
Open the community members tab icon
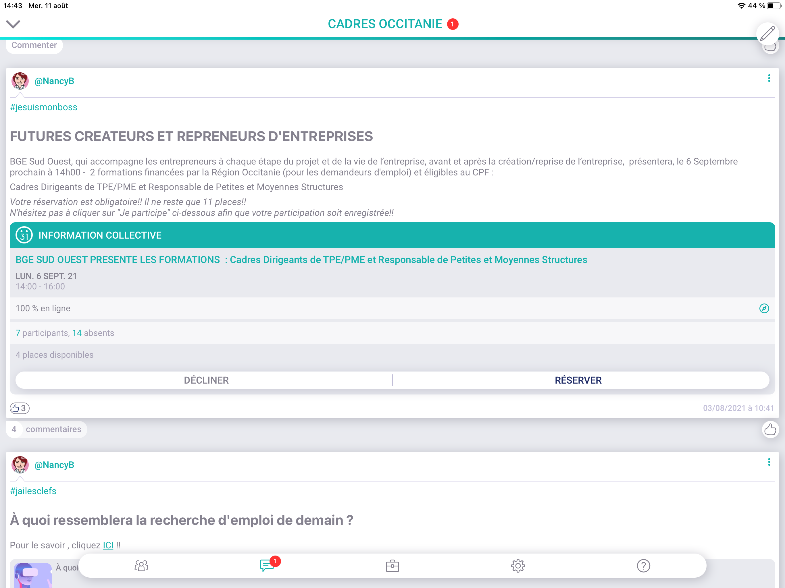tap(141, 565)
